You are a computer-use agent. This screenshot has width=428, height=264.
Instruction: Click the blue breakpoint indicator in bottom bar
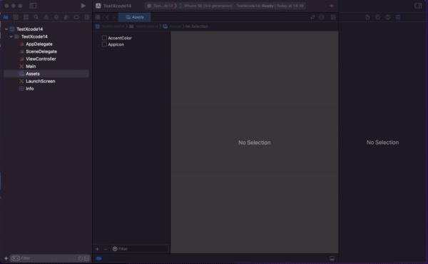99,258
